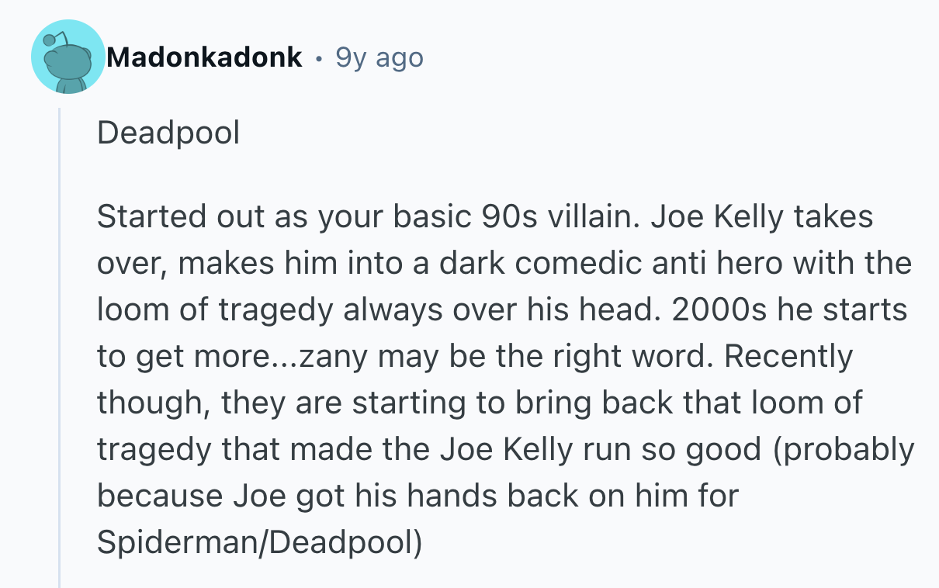Click "Joe Kelly takes" at the first line's end
Image resolution: width=939 pixels, height=588 pixels.
[762, 217]
